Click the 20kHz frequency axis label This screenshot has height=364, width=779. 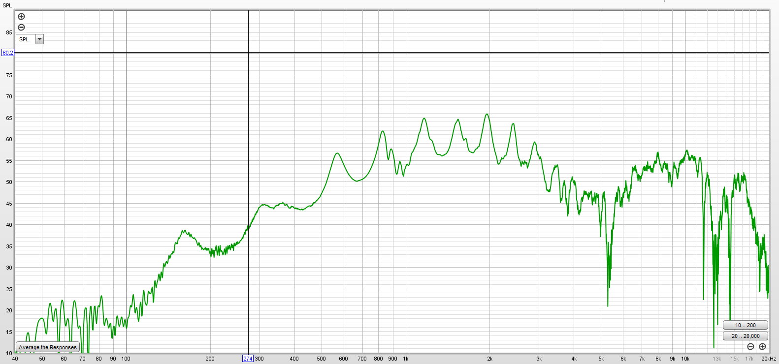tap(769, 359)
